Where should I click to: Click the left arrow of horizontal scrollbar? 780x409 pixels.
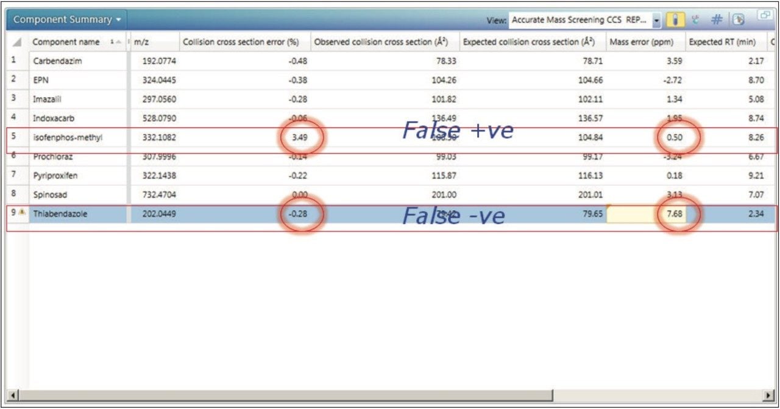tap(14, 395)
